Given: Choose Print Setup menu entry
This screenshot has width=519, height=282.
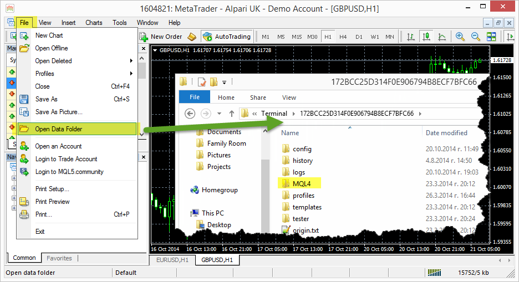Looking at the screenshot, I should coord(77,189).
